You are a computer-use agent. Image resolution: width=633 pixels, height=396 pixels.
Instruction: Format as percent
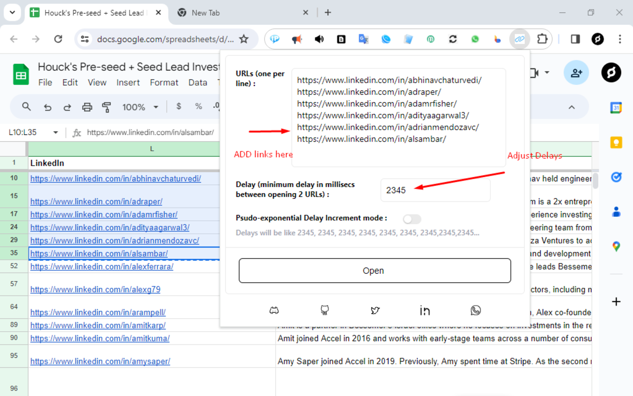pyautogui.click(x=198, y=106)
